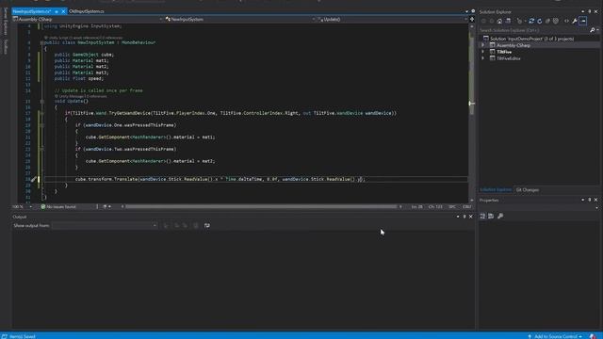Viewport: 603px width, 339px height.
Task: Open Properties wrench icon in Solution Explorer
Action: 575,21
